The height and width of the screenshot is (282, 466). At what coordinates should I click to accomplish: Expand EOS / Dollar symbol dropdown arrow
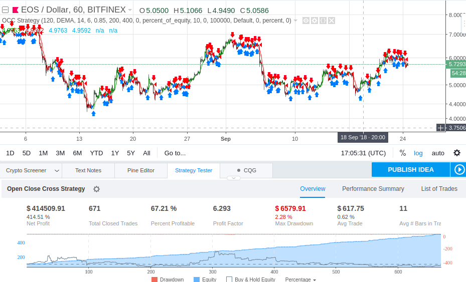(130, 10)
